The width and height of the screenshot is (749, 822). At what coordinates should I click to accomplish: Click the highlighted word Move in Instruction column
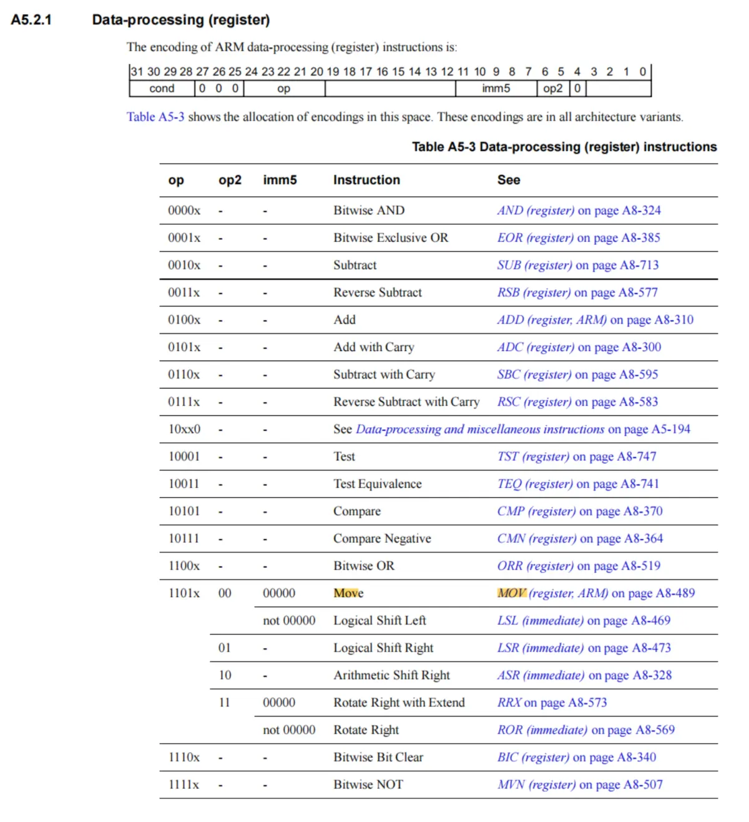[348, 594]
